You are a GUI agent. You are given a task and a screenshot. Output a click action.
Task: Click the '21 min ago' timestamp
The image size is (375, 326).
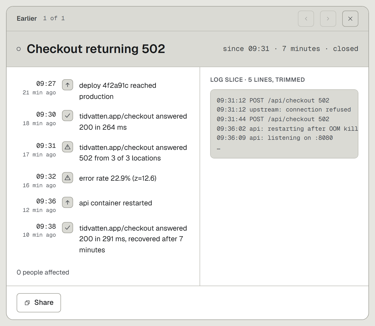point(39,93)
